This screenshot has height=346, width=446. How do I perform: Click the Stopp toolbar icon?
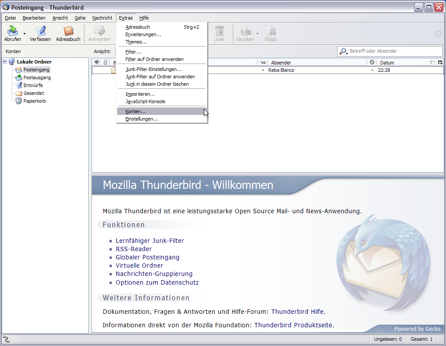[x=270, y=31]
